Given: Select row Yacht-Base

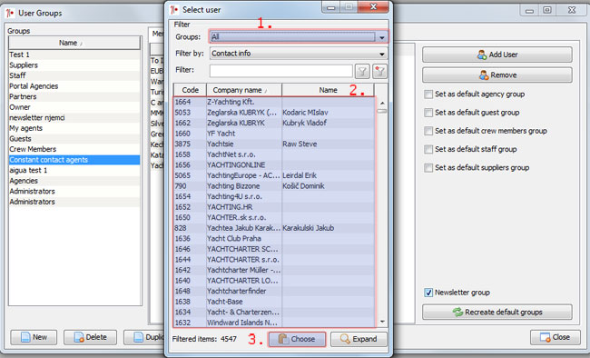Looking at the screenshot, I should (x=274, y=302).
